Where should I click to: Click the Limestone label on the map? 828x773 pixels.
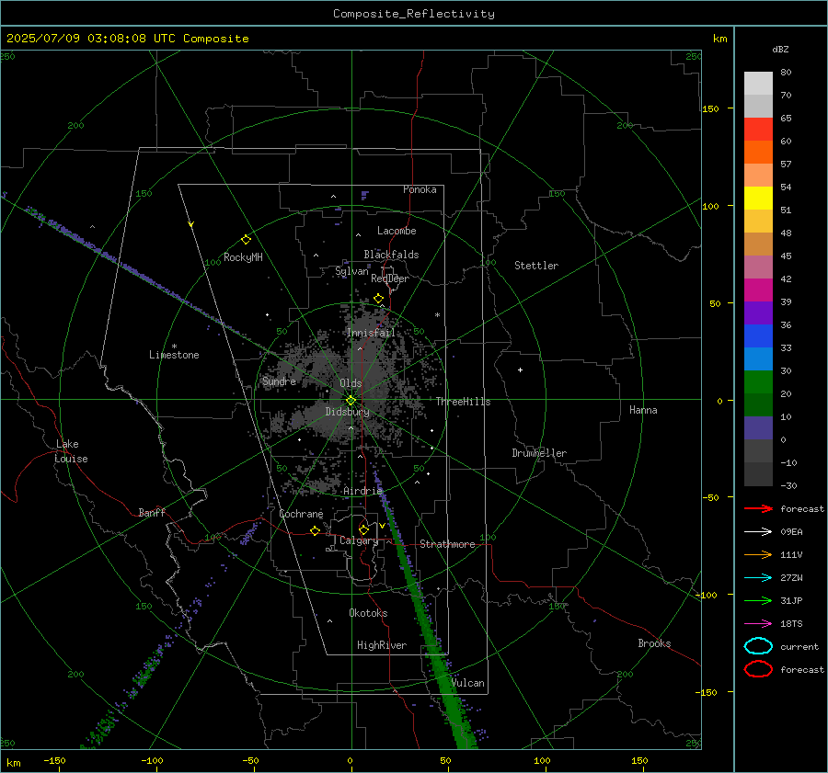click(174, 355)
